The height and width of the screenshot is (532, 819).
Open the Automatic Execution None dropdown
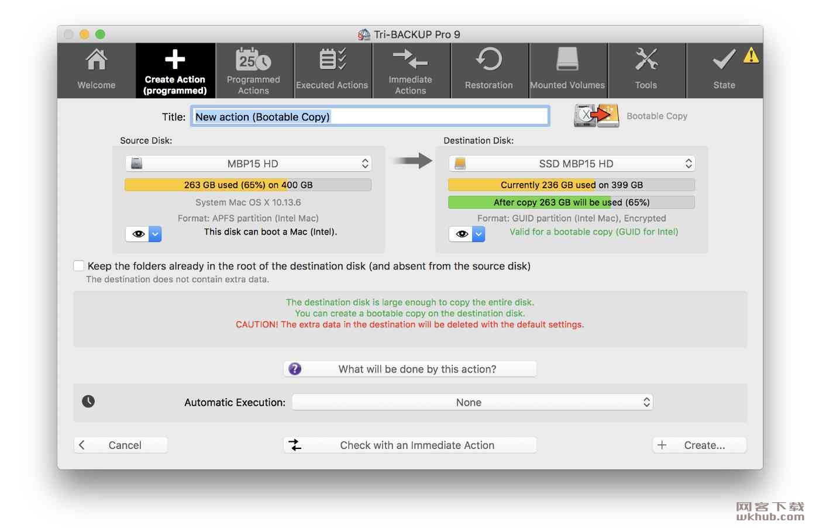coord(473,402)
